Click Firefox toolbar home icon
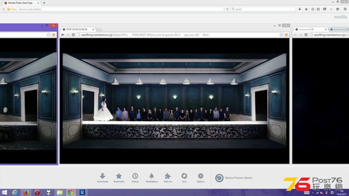 tap(306, 9)
